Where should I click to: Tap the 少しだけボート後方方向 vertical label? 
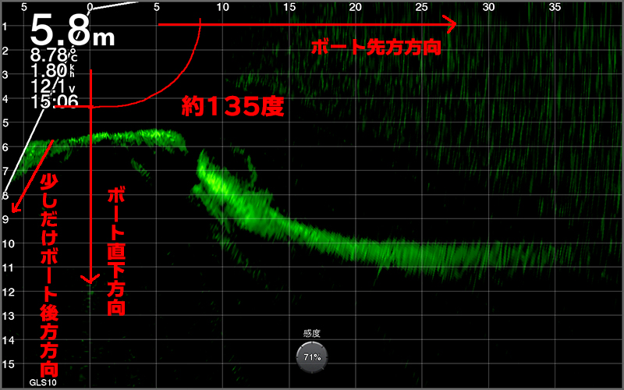(48, 273)
